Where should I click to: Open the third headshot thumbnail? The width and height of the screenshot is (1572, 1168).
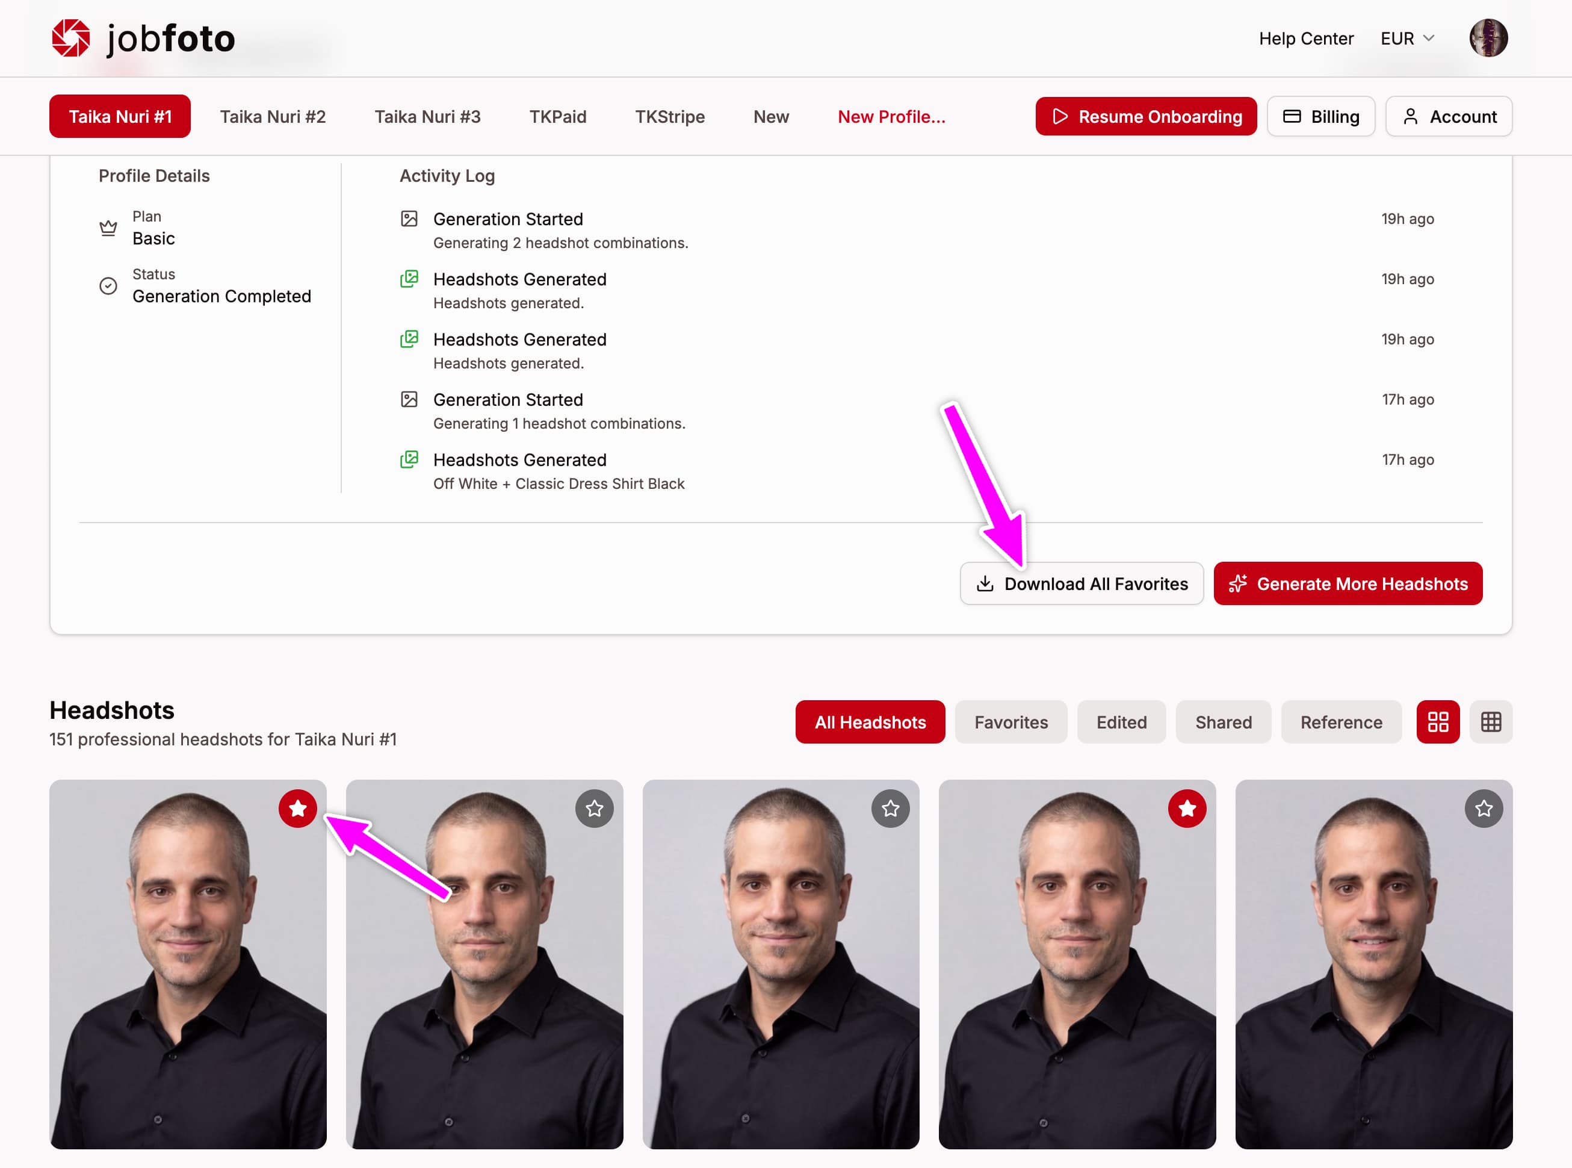(x=781, y=965)
